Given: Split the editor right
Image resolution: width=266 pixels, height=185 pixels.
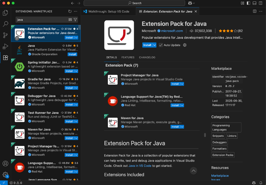Looking at the screenshot, I should click(x=255, y=11).
